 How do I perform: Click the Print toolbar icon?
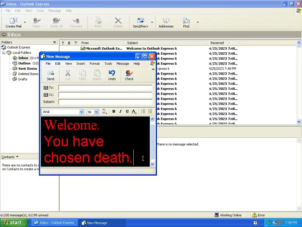point(98,20)
